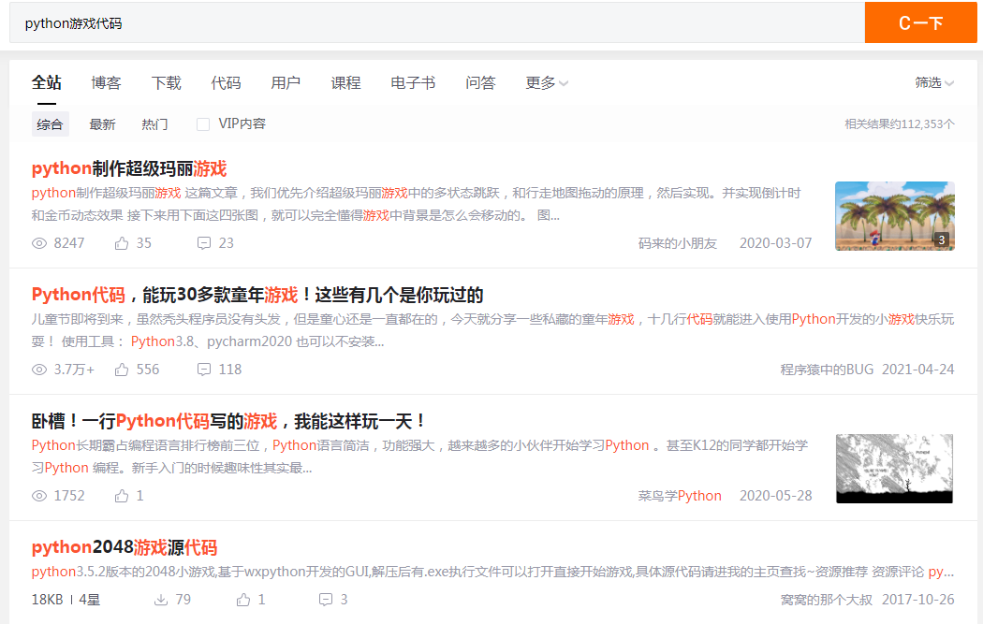Open the 筛选 filter dropdown
This screenshot has width=983, height=624.
[934, 82]
